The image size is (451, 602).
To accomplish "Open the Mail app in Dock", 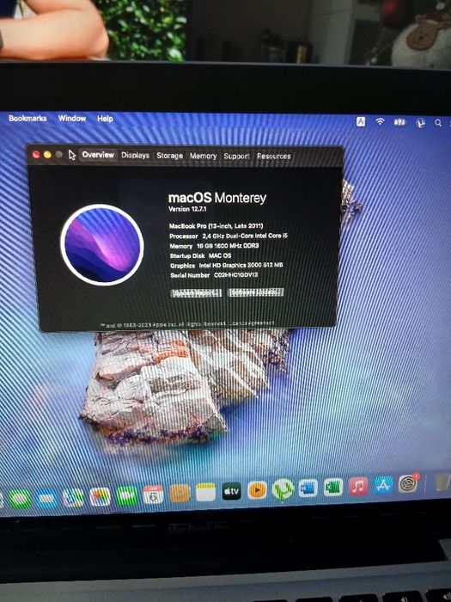I will click(x=46, y=499).
